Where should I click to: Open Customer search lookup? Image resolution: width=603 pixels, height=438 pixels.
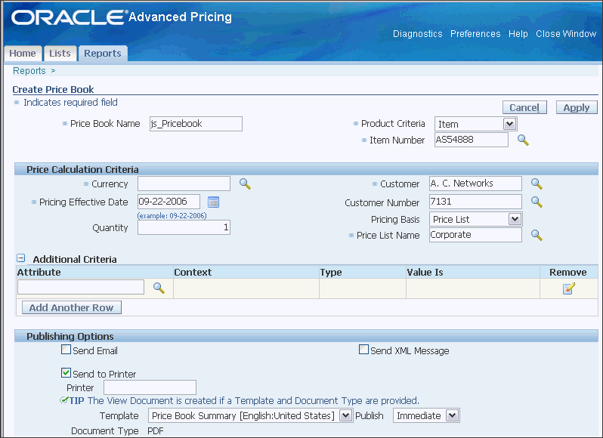[x=537, y=184]
